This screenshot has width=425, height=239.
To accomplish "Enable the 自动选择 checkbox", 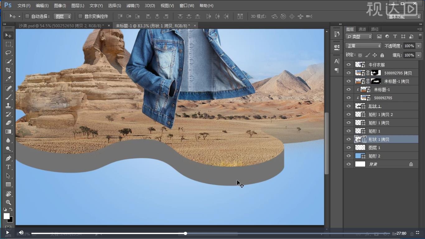I will 27,16.
